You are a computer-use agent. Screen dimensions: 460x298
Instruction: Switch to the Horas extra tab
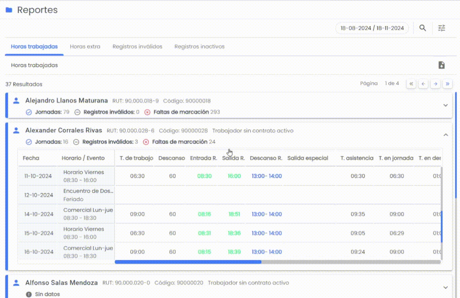[x=85, y=47]
